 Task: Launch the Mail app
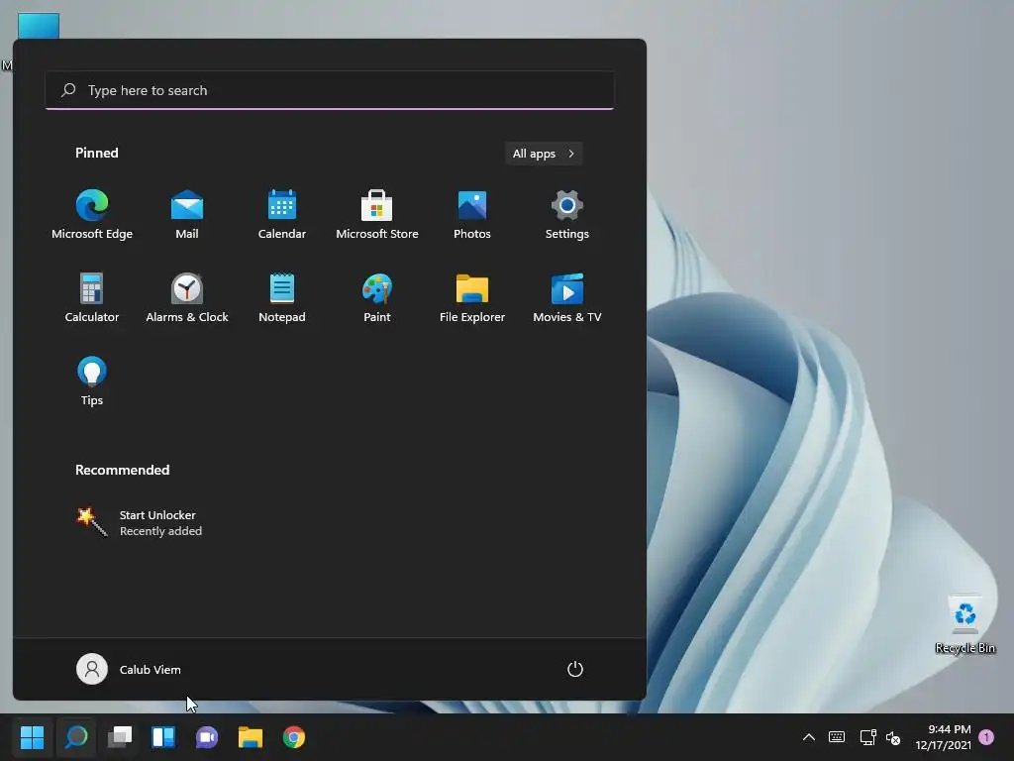[x=187, y=215]
